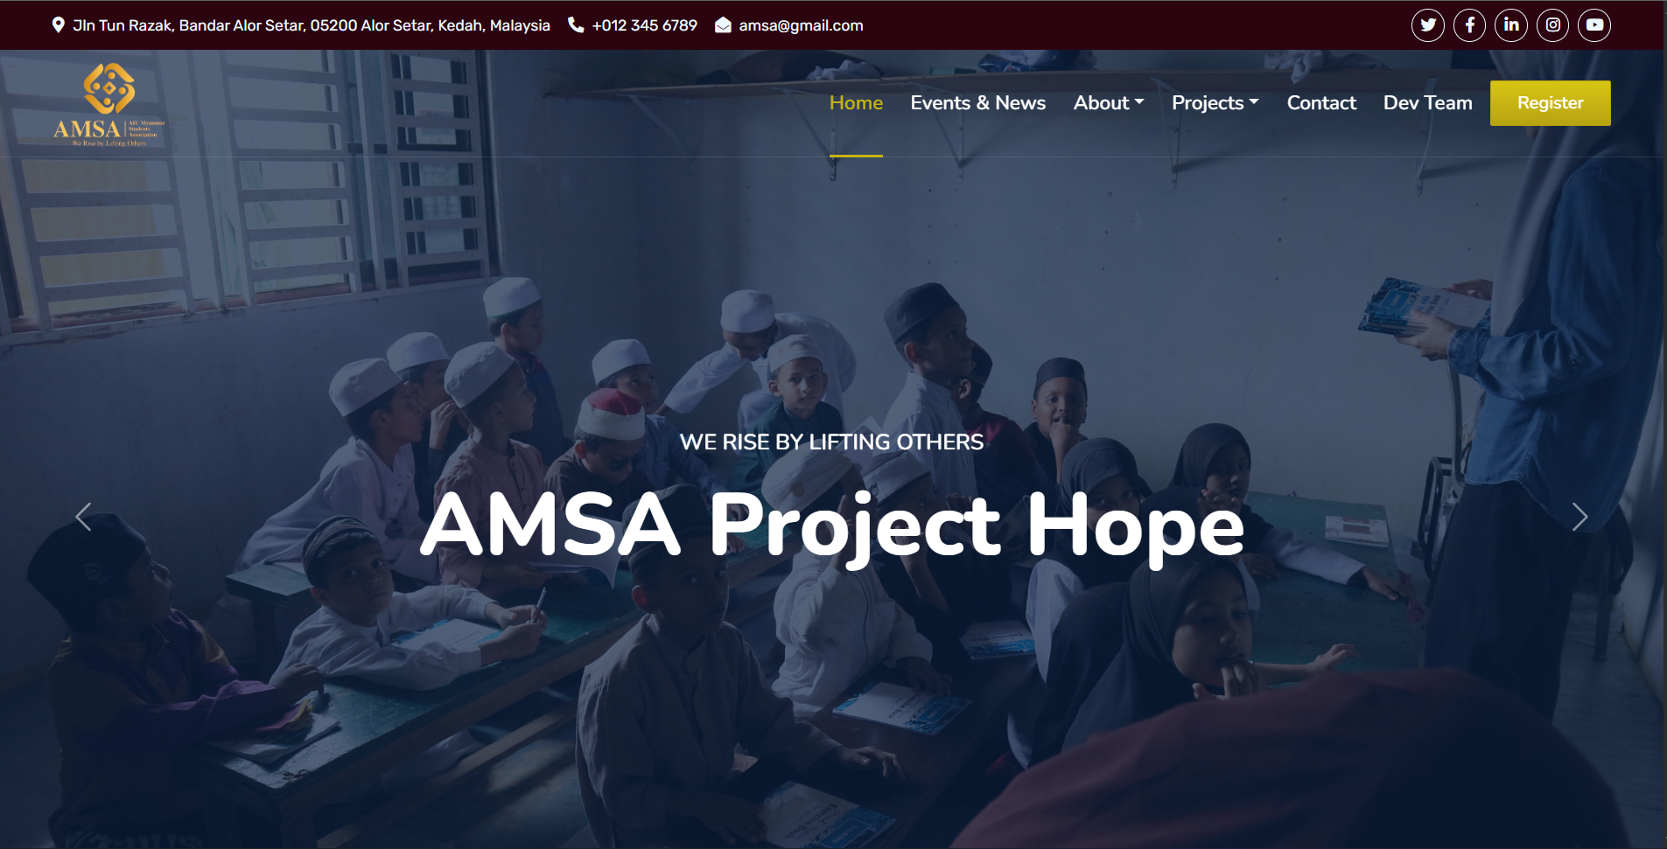Open the LinkedIn social icon

[1511, 25]
